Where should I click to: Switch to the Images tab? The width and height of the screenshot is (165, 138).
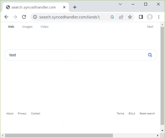tap(27, 27)
